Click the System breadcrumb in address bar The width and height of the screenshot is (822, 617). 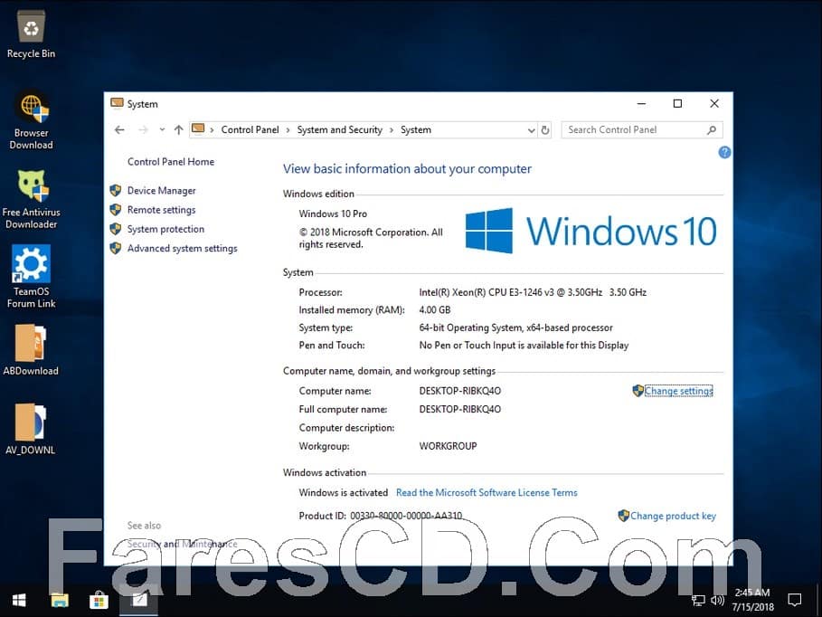[416, 129]
